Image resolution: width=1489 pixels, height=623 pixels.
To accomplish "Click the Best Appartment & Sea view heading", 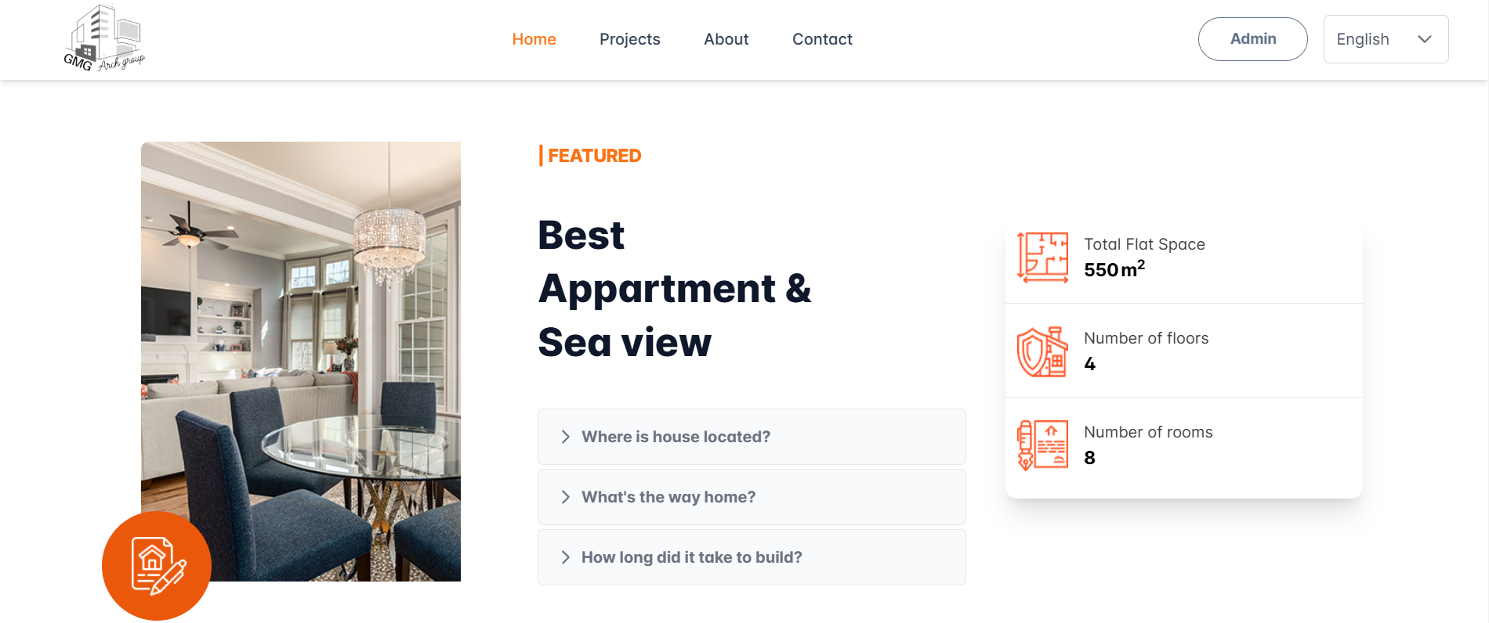I will (x=674, y=289).
